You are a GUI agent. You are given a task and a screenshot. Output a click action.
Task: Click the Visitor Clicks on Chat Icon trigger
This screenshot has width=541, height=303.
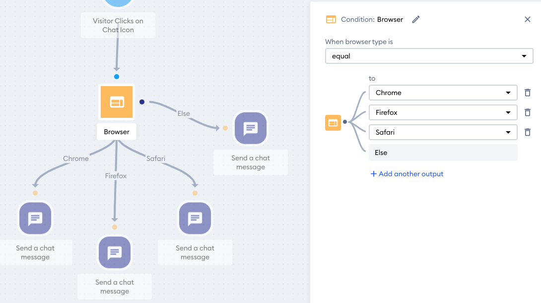click(x=118, y=25)
